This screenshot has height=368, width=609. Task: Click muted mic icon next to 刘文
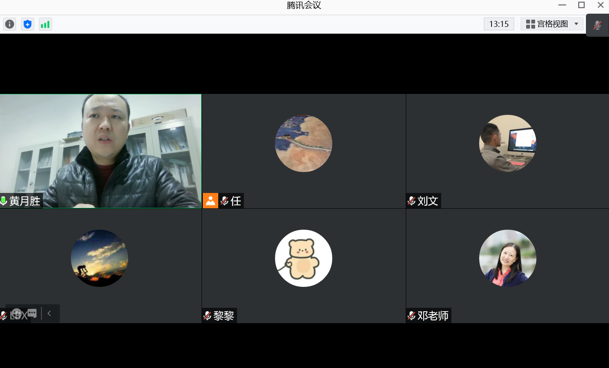click(x=412, y=201)
